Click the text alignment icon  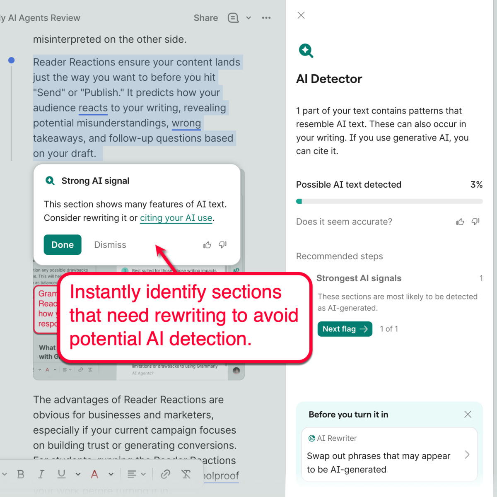click(132, 474)
